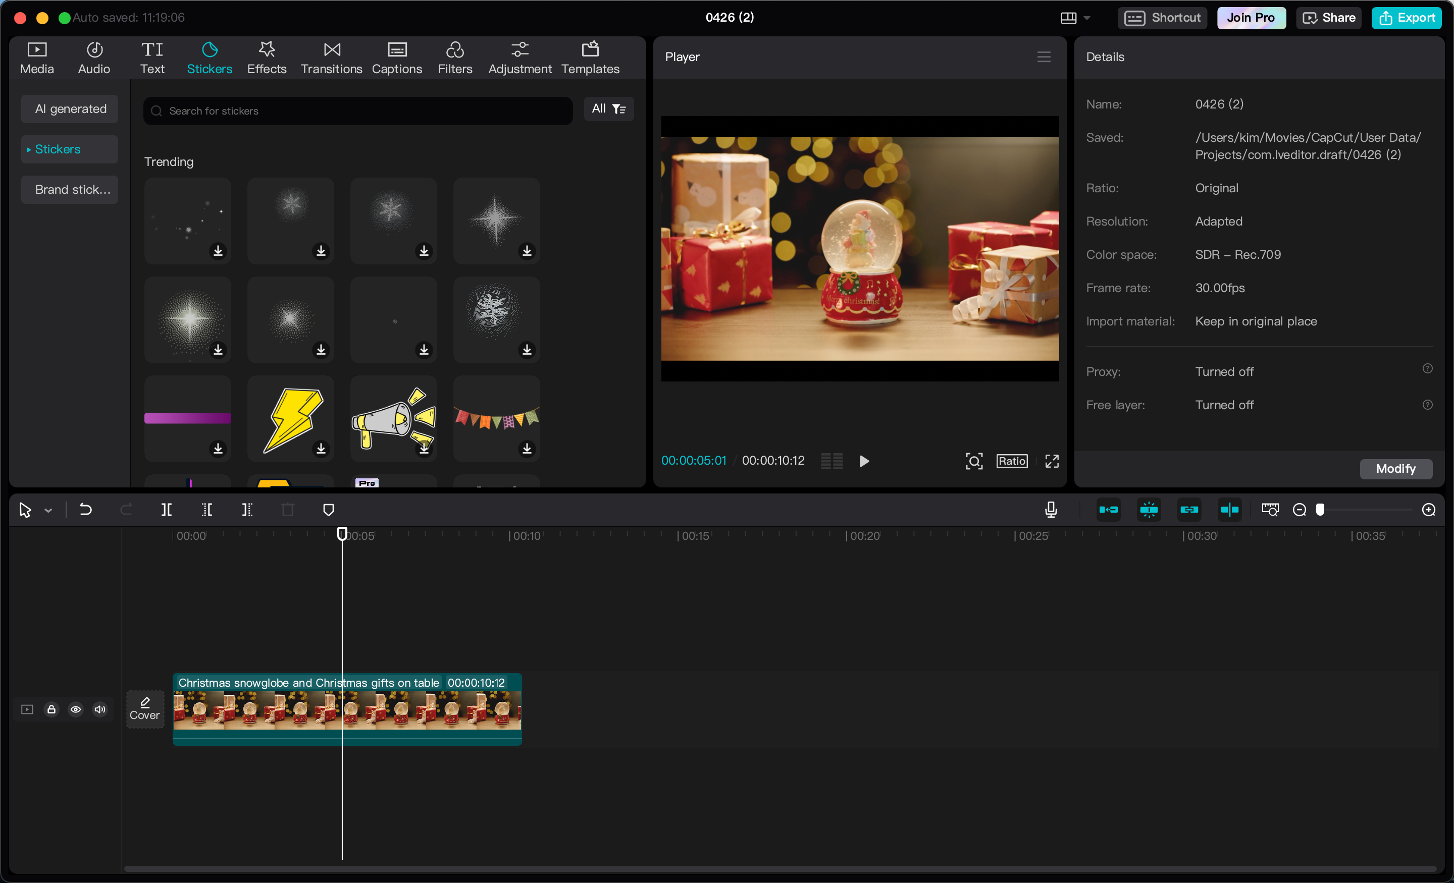Select the Filters tool
This screenshot has width=1454, height=883.
456,56
